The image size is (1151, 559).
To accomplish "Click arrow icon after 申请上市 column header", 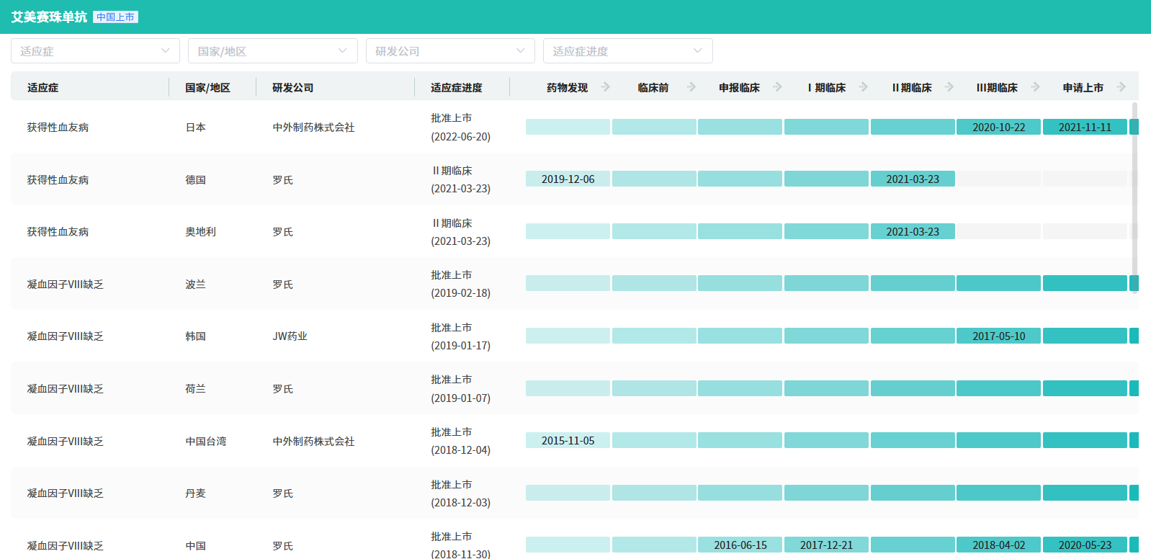I will pyautogui.click(x=1121, y=87).
